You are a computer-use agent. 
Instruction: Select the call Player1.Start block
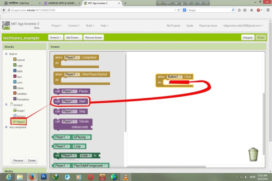click(70, 101)
